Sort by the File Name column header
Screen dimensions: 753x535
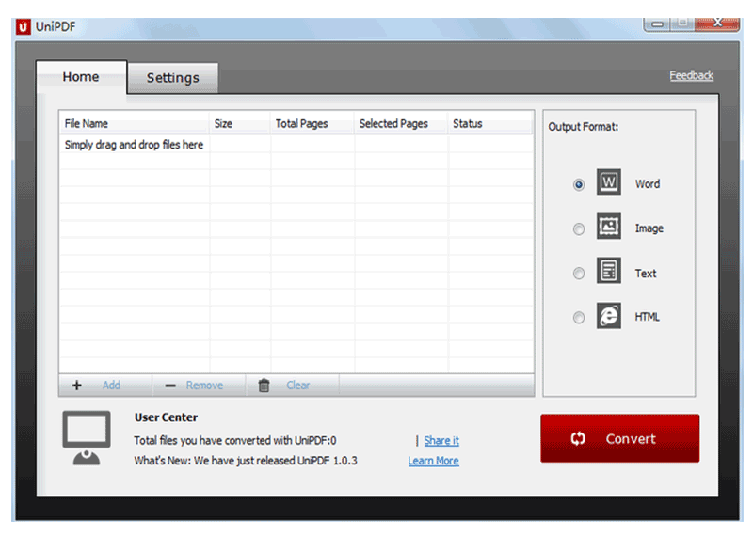coord(134,123)
